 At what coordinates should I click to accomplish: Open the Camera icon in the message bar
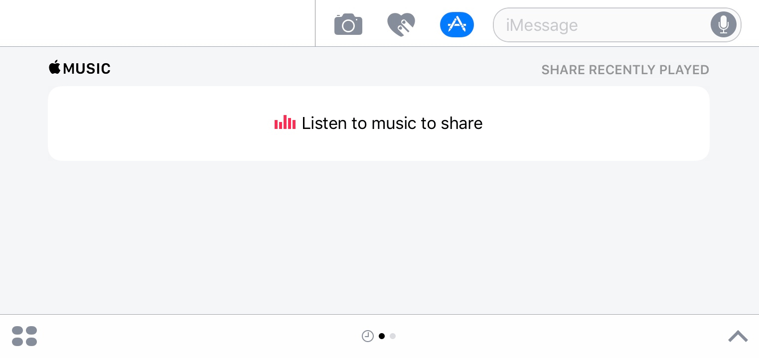point(348,24)
